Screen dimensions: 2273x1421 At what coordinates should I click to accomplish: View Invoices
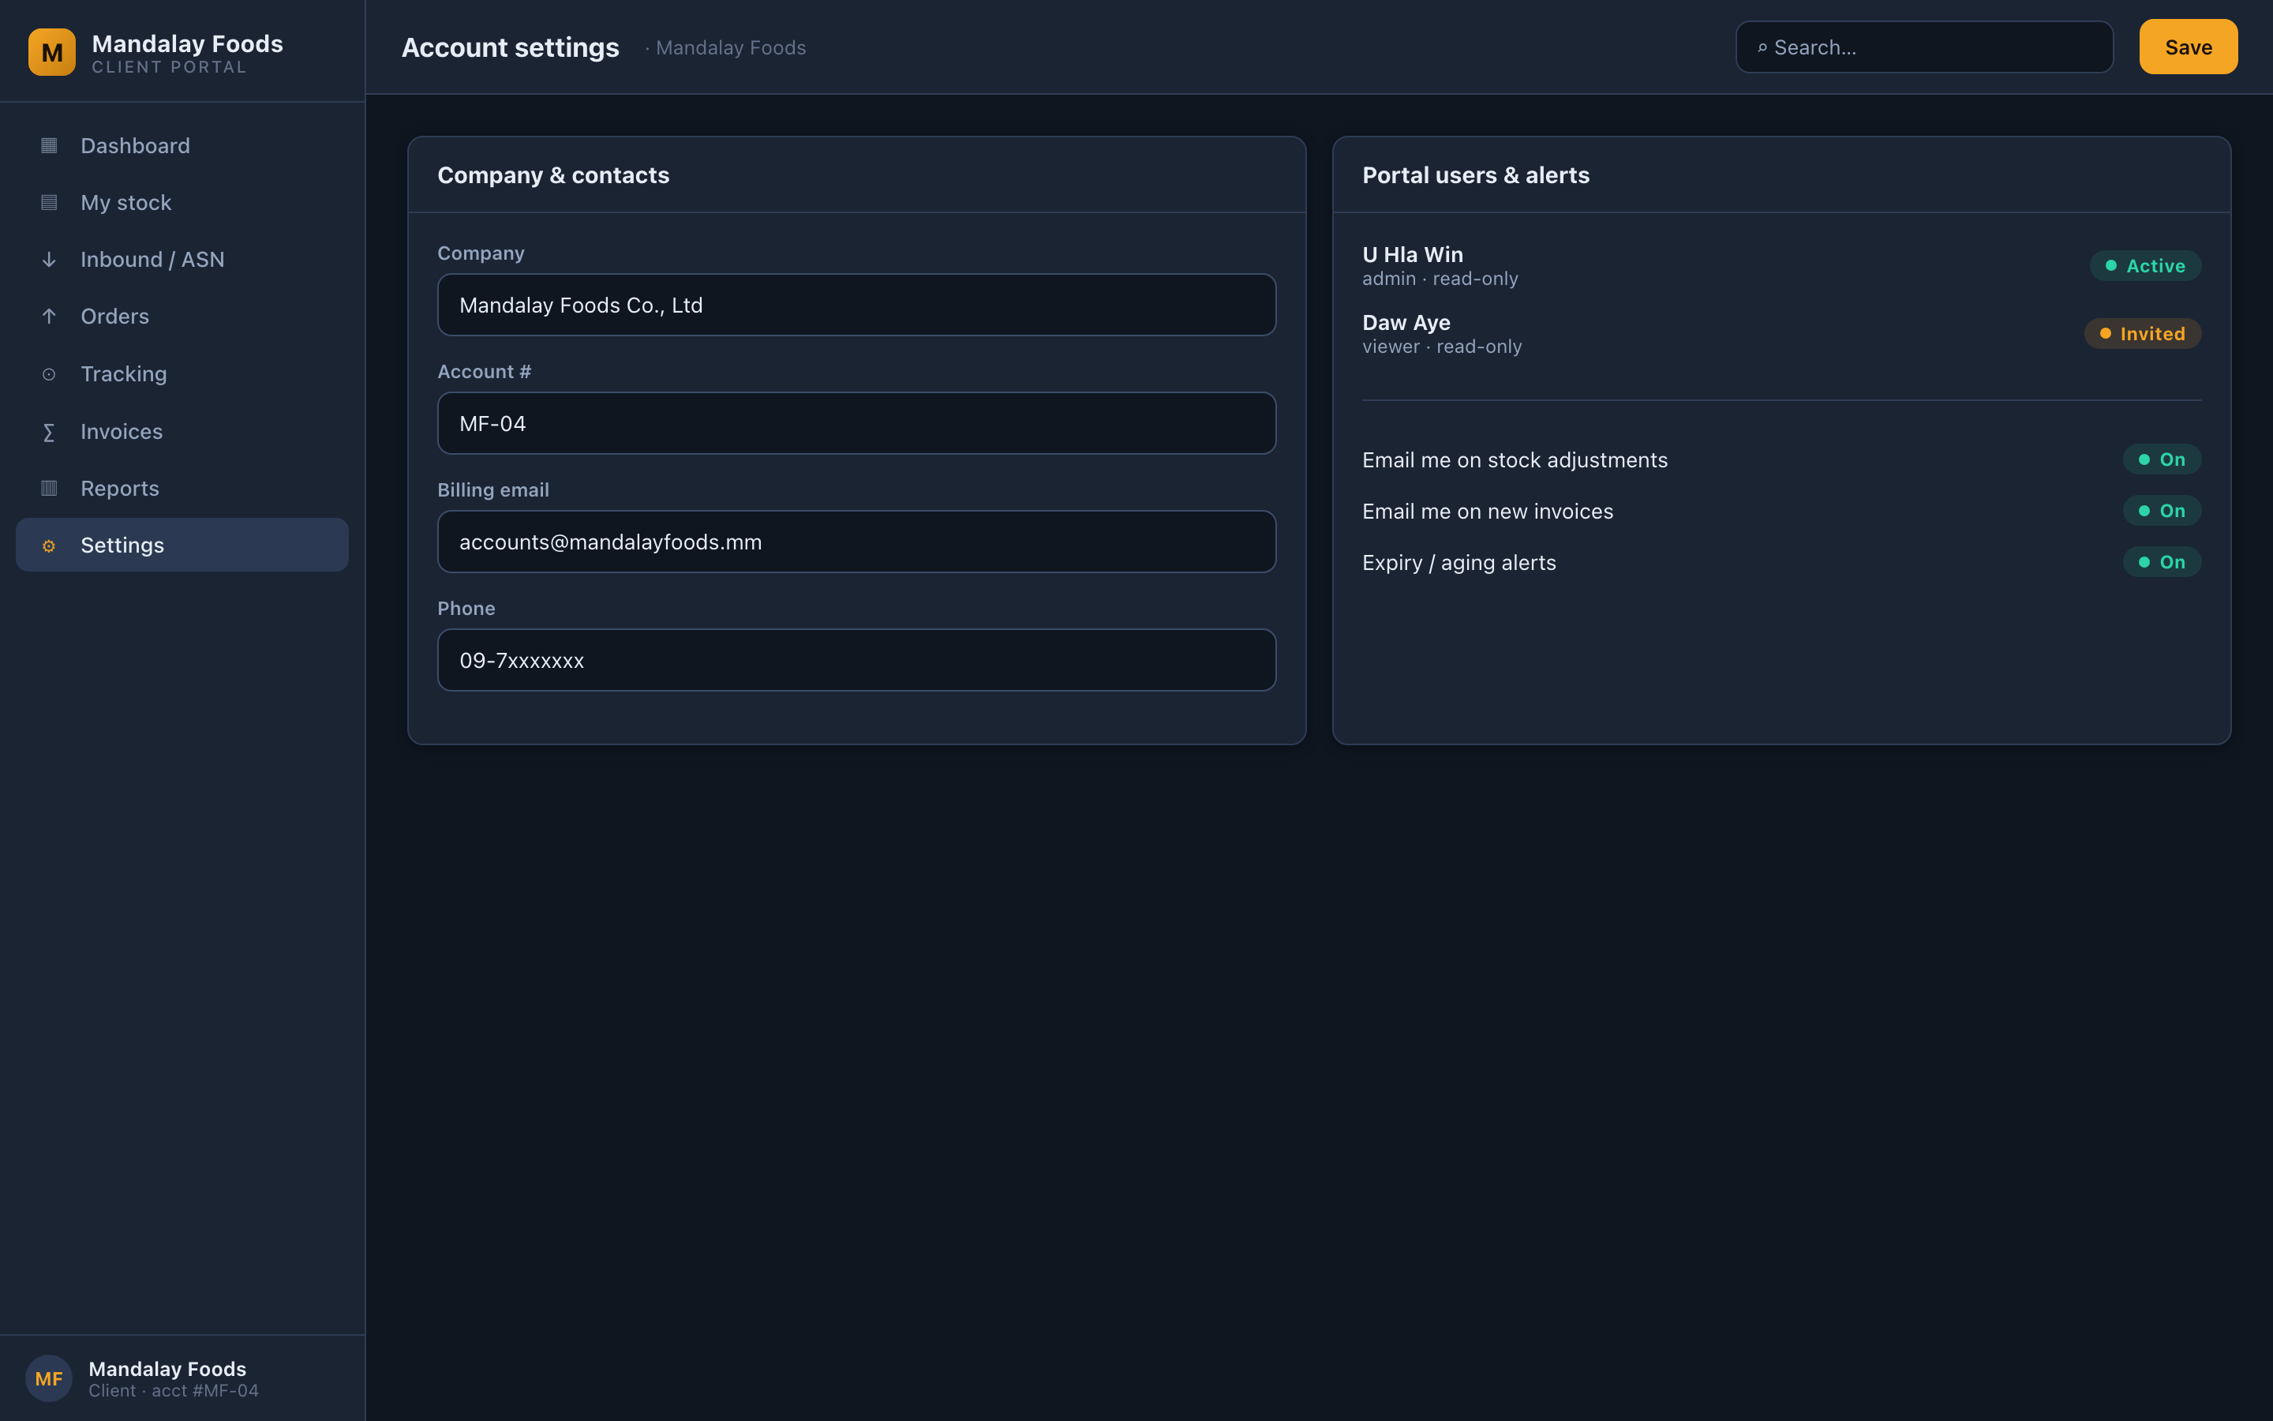tap(182, 431)
